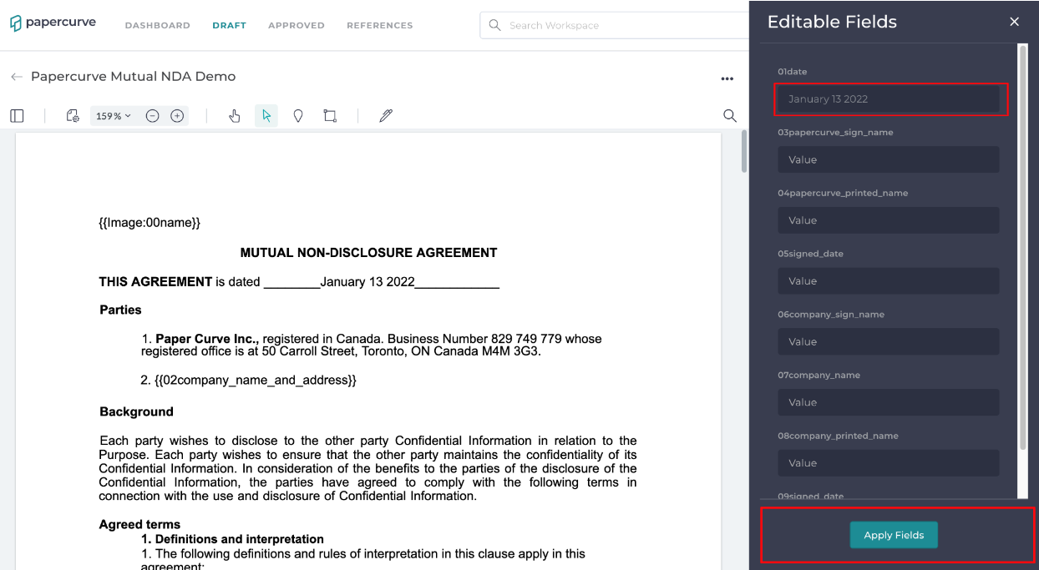Click the Agreed terms heading
The image size is (1039, 570).
point(139,525)
